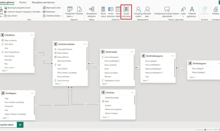Click DimRegion relationship direction arrow
The height and width of the screenshot is (132, 220).
coord(52,105)
